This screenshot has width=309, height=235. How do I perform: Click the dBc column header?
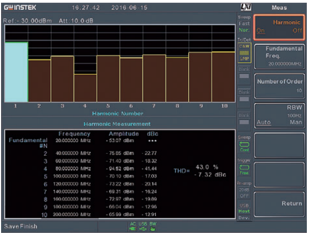coord(153,133)
